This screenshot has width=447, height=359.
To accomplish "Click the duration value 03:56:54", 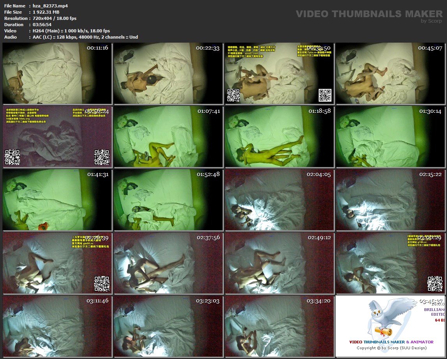I will [42, 25].
